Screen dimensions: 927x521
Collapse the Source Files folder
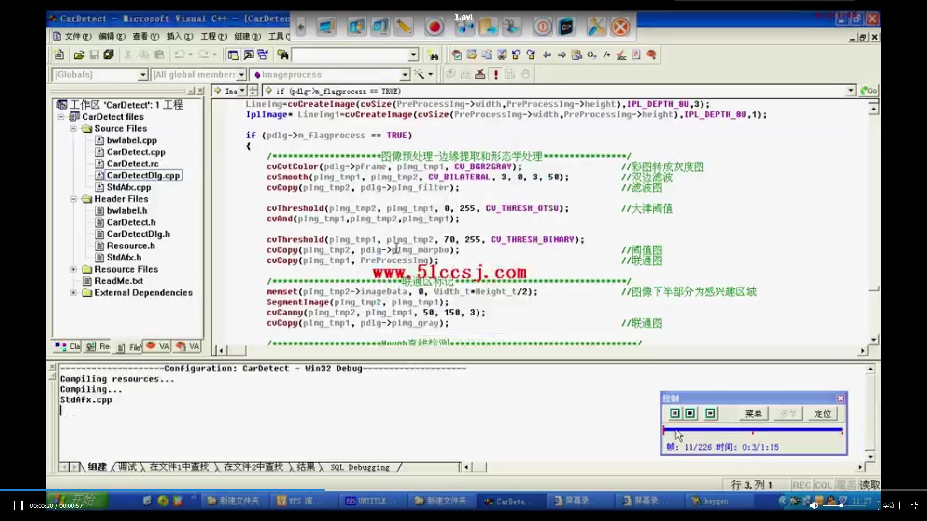(73, 129)
